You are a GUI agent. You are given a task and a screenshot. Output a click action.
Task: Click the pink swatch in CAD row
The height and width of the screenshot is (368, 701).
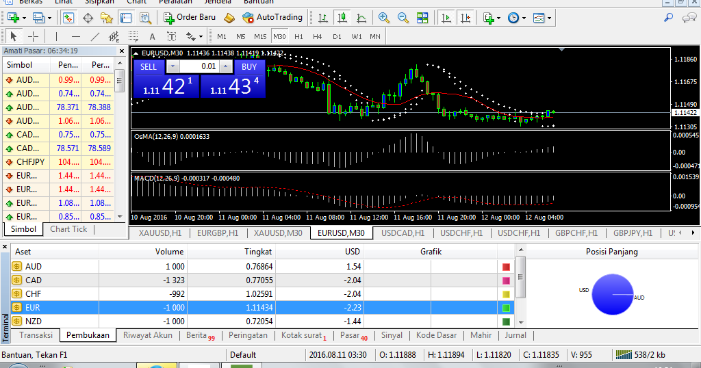pos(506,280)
